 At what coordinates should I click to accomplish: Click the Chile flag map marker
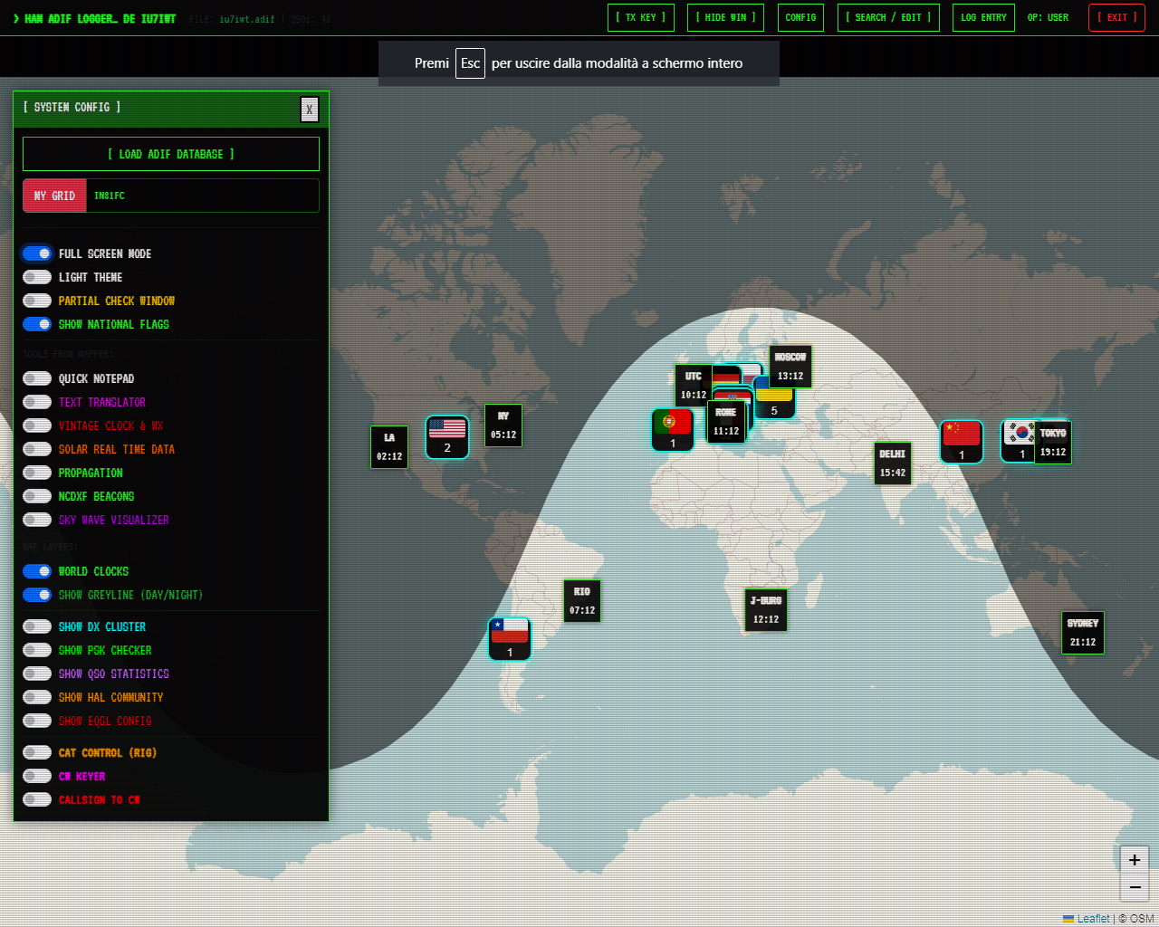509,638
